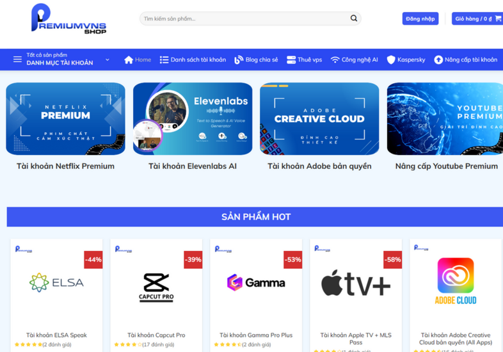Image resolution: width=503 pixels, height=352 pixels.
Task: Click the Nâng cấp Youtube Premium link
Action: tap(447, 166)
